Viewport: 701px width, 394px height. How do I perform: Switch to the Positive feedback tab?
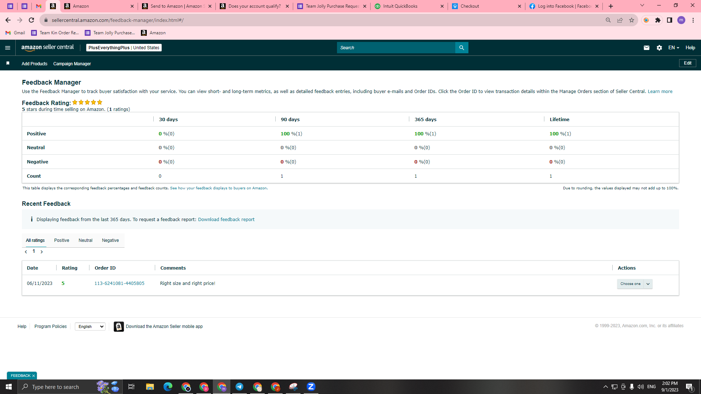pos(62,240)
